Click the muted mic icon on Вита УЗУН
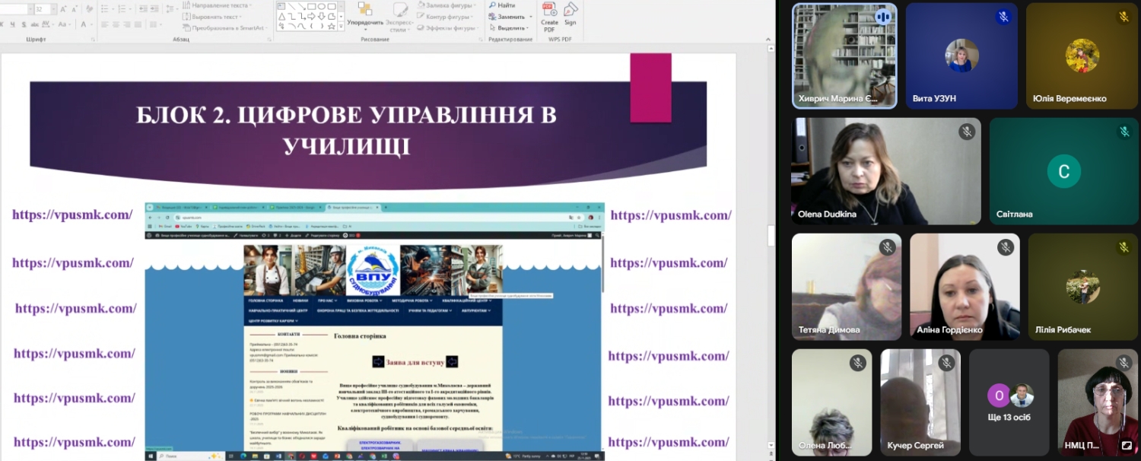 [1003, 17]
